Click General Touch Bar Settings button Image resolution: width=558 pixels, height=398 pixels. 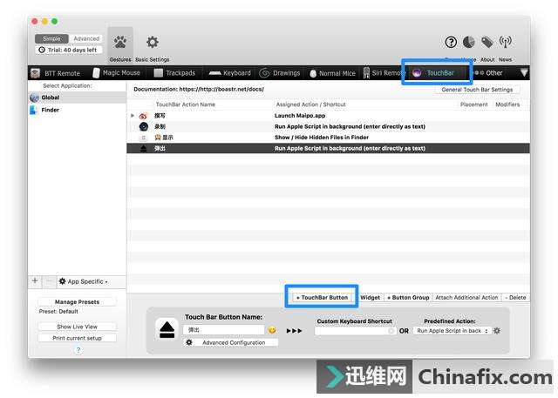point(477,90)
